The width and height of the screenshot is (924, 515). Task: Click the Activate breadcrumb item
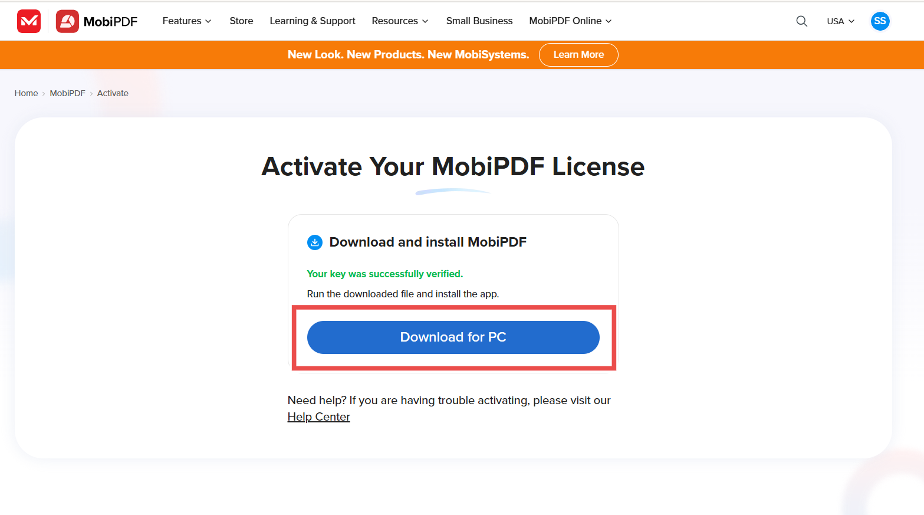point(113,93)
